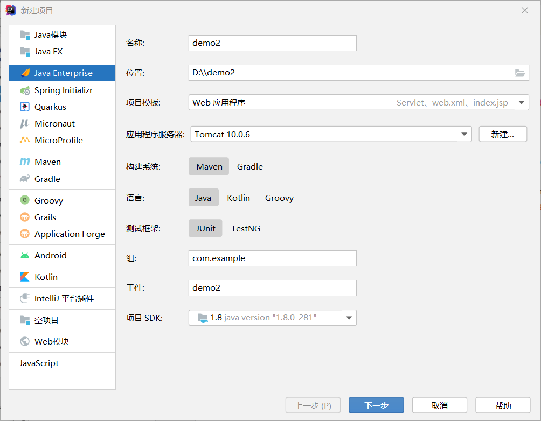Click the Java Enterprise flame icon
Image resolution: width=541 pixels, height=421 pixels.
point(25,73)
